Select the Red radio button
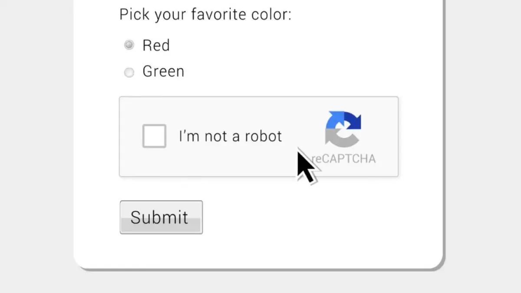 click(x=129, y=45)
